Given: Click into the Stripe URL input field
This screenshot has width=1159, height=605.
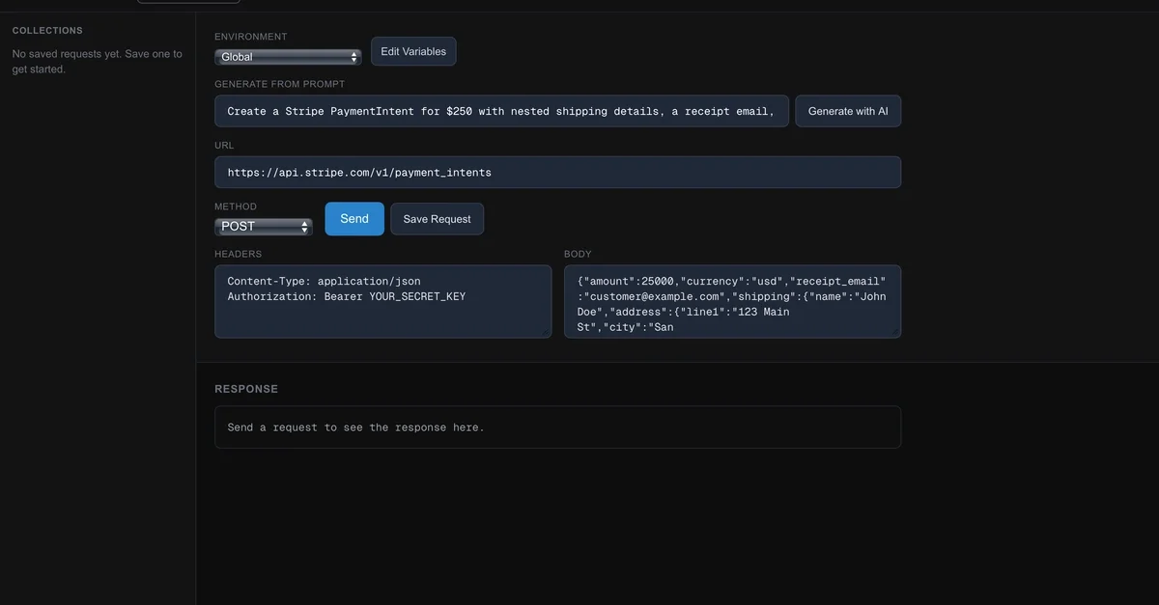Looking at the screenshot, I should 557,173.
